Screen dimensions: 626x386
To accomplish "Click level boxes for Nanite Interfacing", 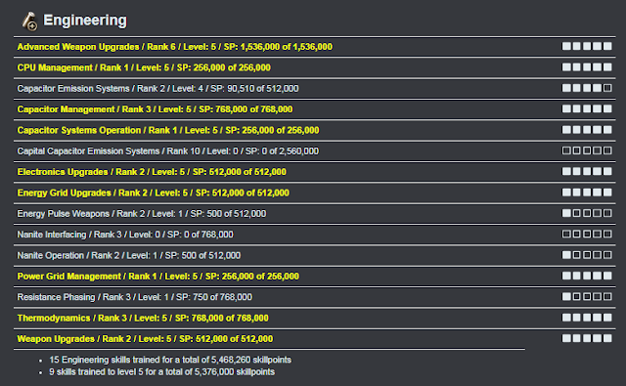I will [587, 234].
